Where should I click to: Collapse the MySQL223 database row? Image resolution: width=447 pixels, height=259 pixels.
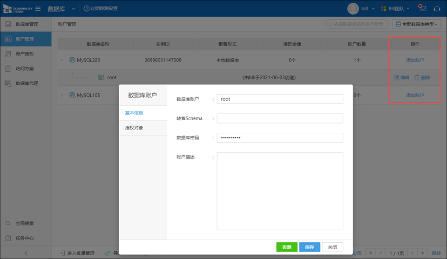(62, 60)
